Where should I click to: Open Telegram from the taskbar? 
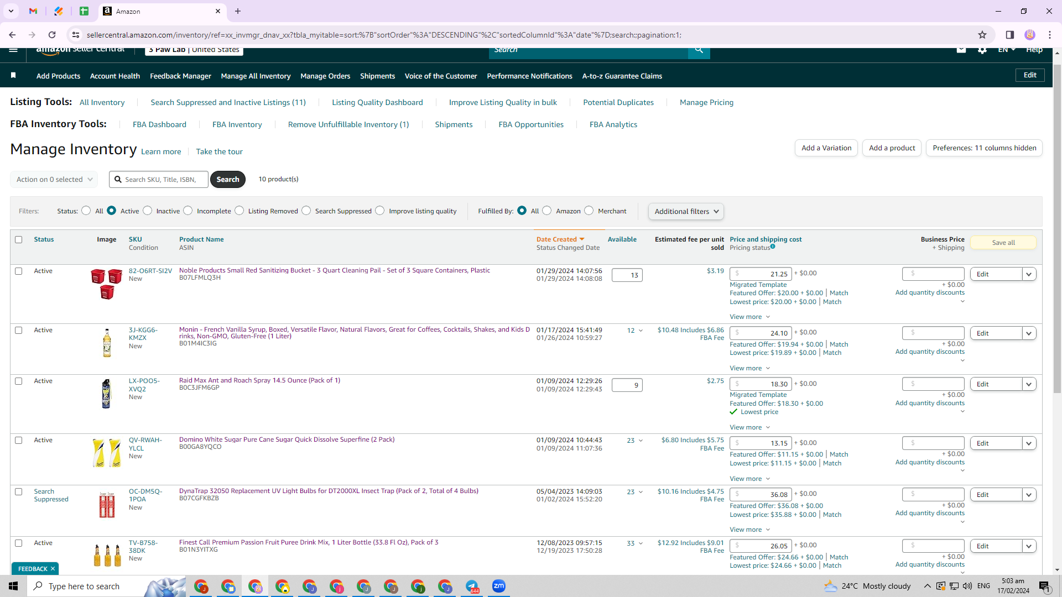click(472, 586)
